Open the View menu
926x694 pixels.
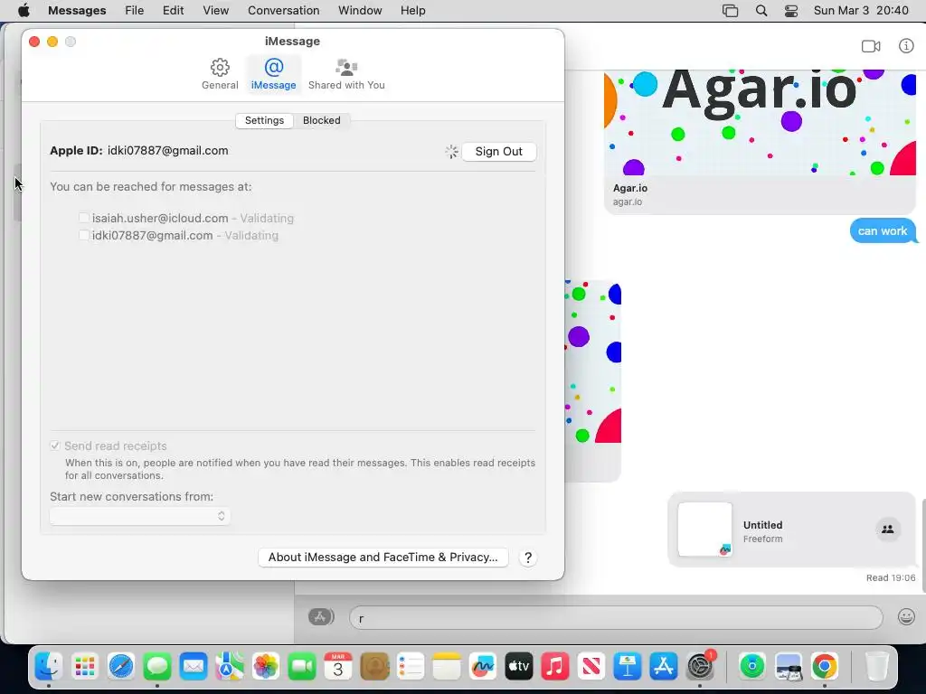[x=215, y=11]
